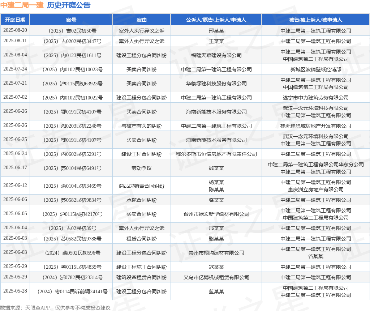Click plaintiff 崇州市栩均建材有限公司
Image resolution: width=370 pixels, height=311 pixels.
point(216,253)
